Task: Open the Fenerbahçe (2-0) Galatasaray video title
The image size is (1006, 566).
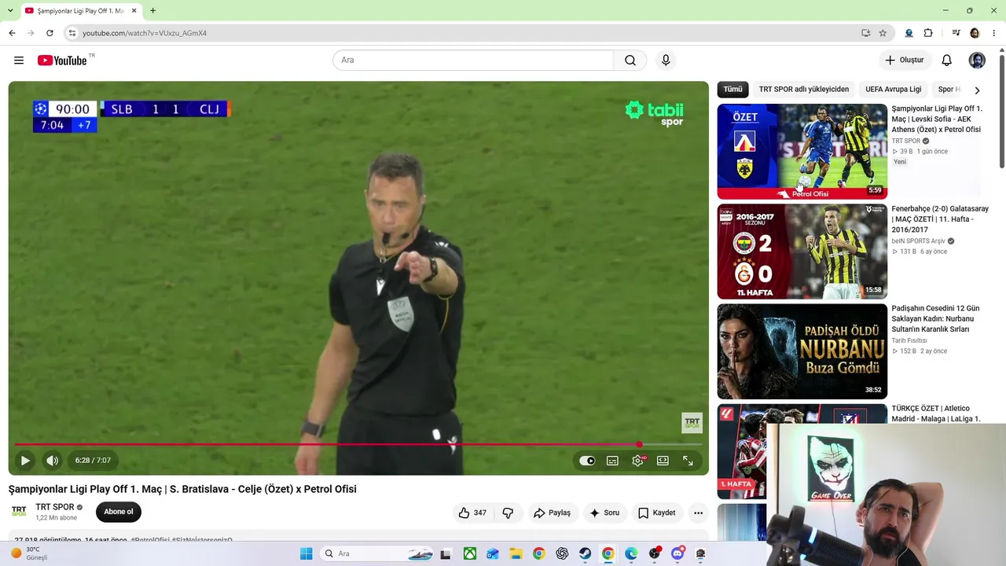Action: (940, 219)
